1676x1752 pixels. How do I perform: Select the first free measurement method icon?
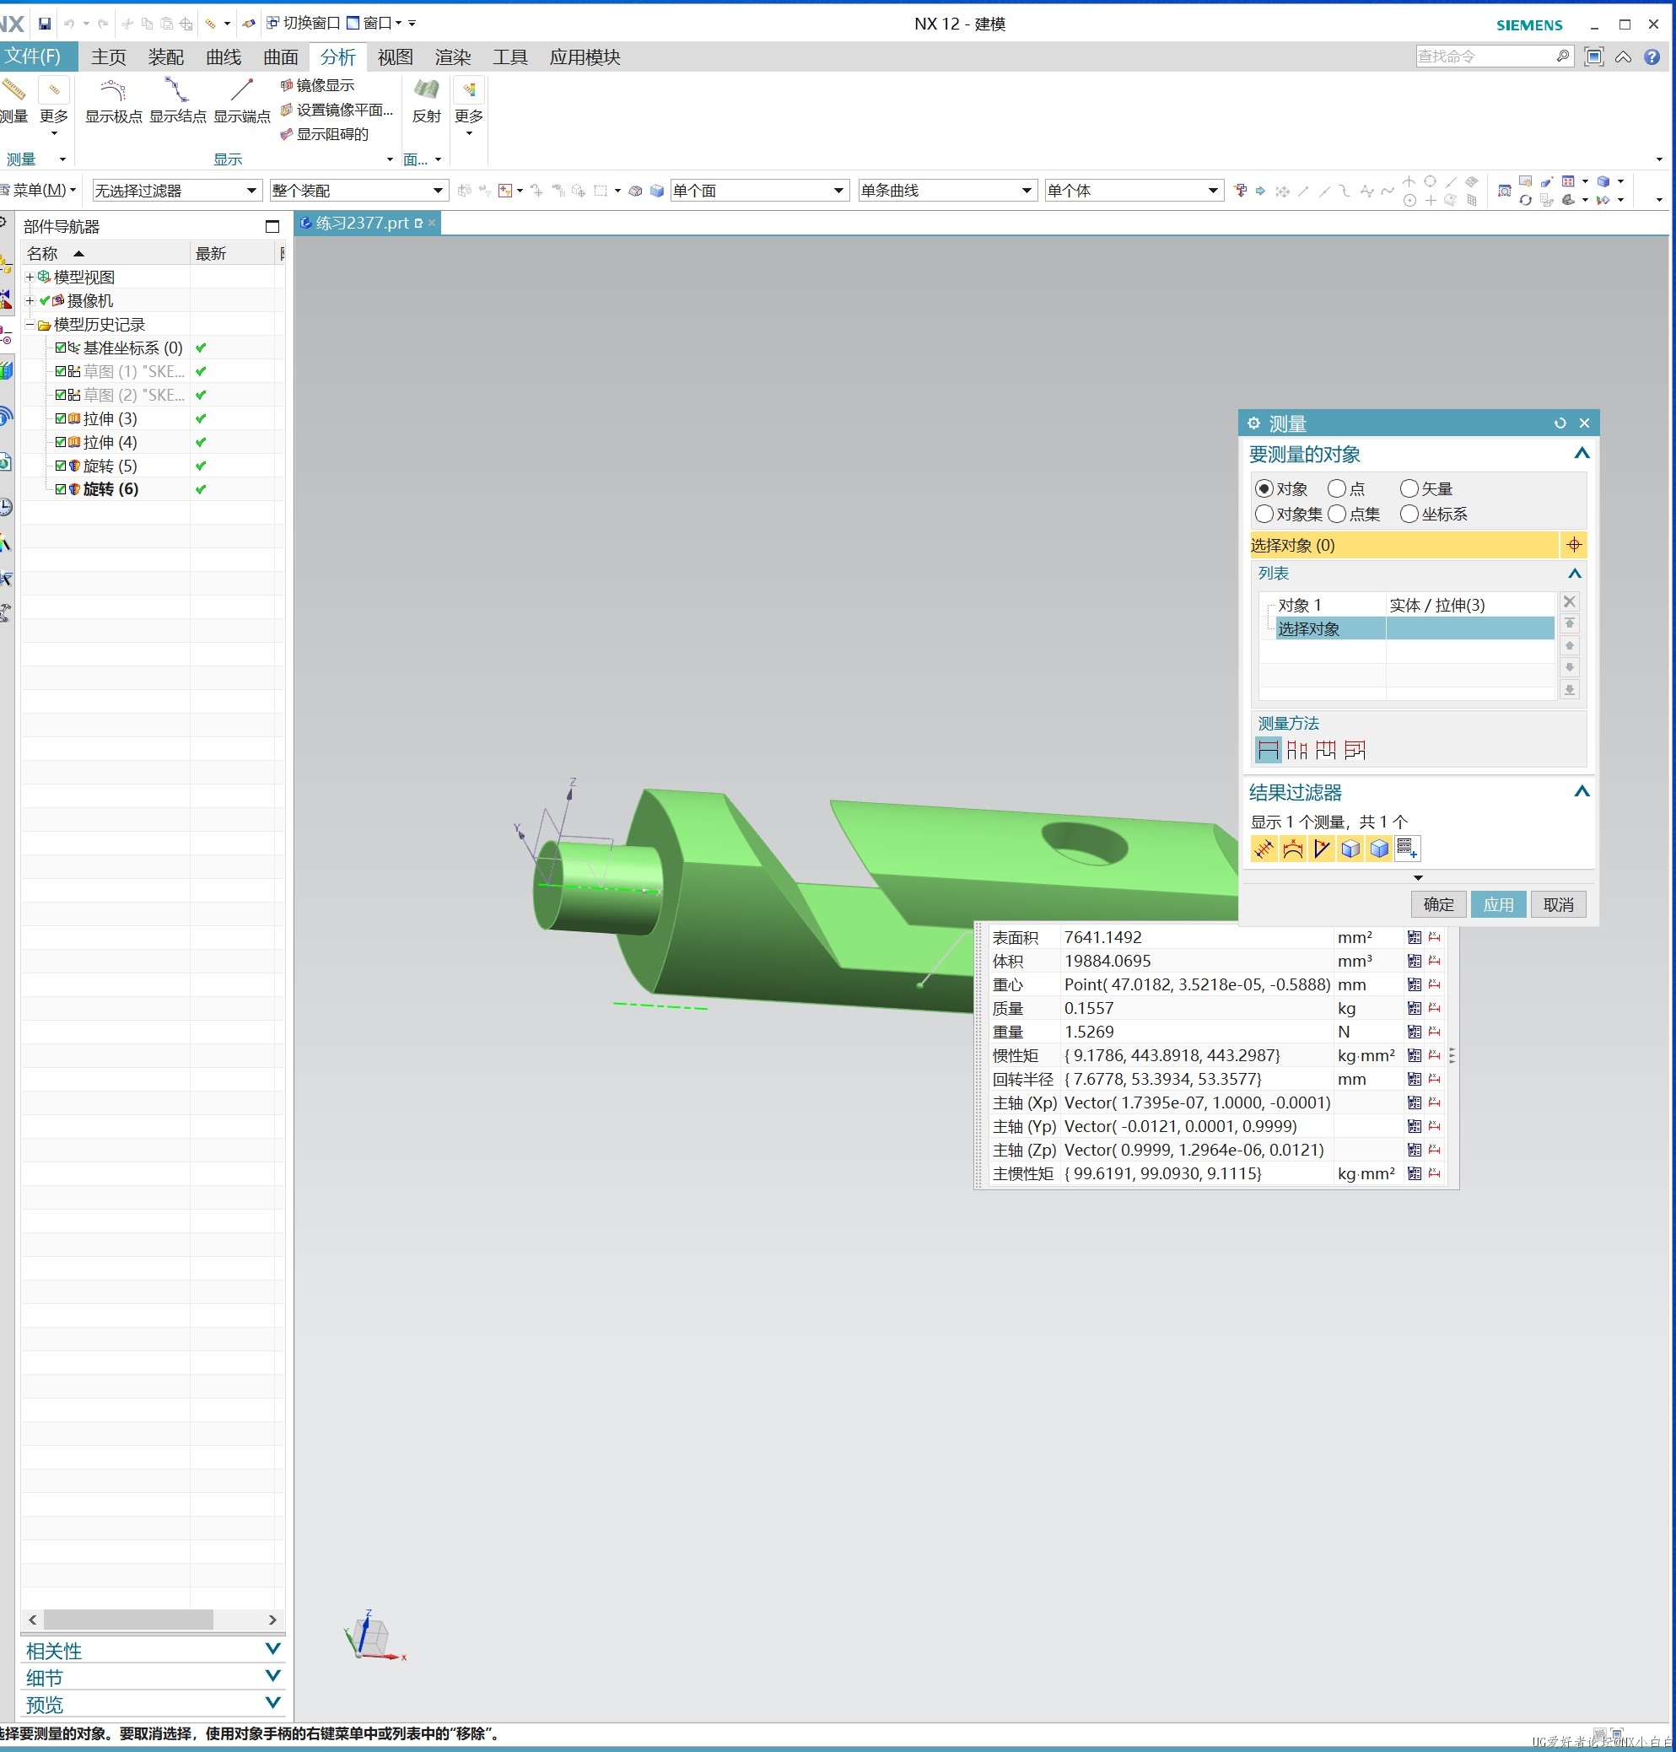click(1268, 751)
